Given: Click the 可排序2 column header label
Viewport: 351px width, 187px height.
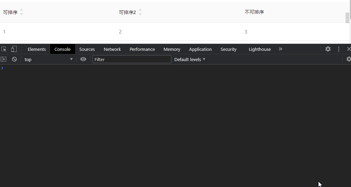Looking at the screenshot, I should (127, 12).
